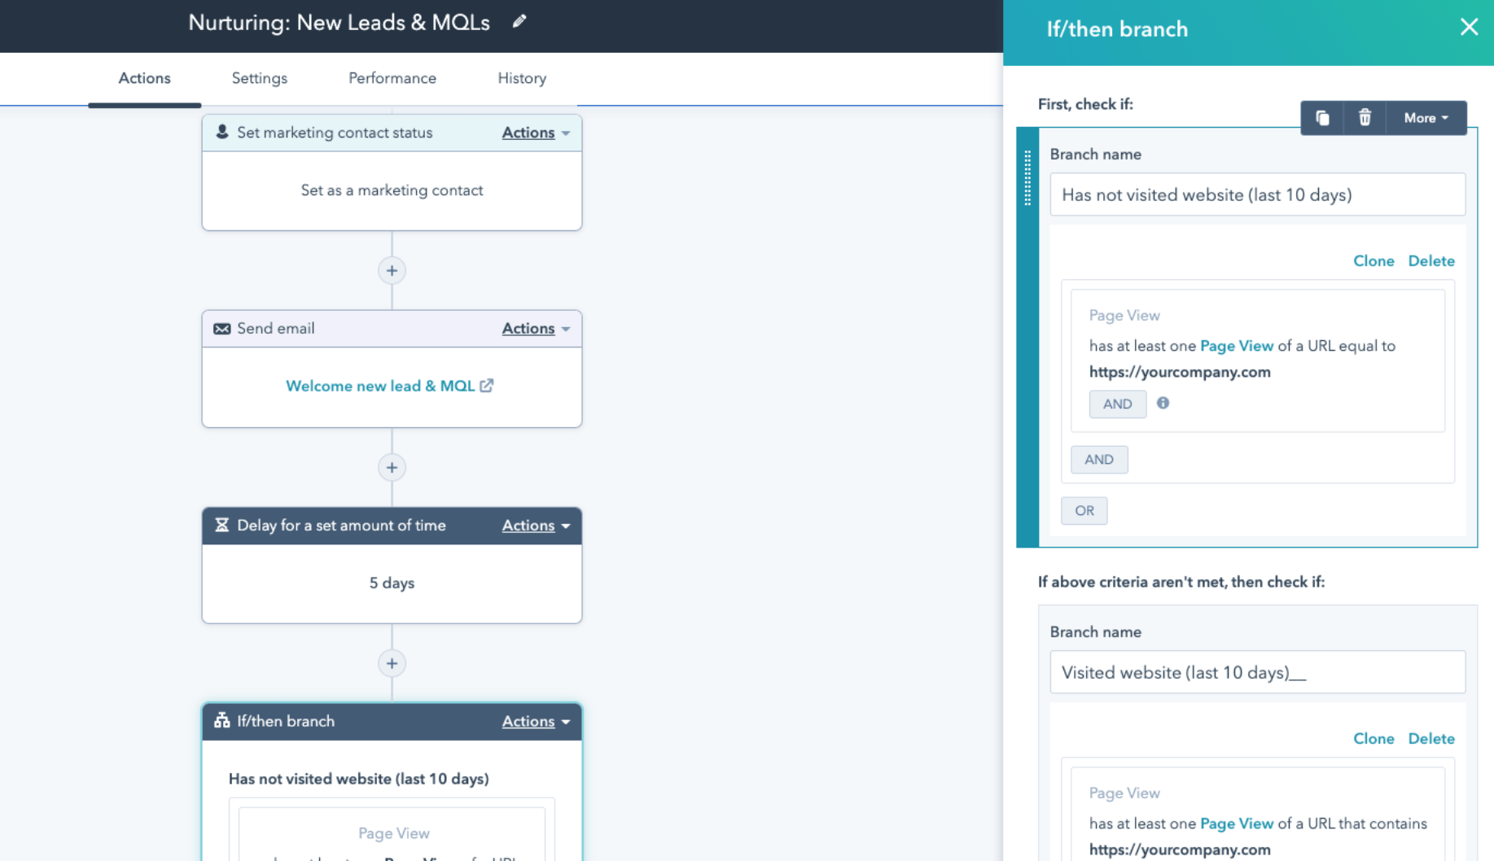
Task: Click 'If above criteria aren't met' heading
Action: tap(1181, 582)
